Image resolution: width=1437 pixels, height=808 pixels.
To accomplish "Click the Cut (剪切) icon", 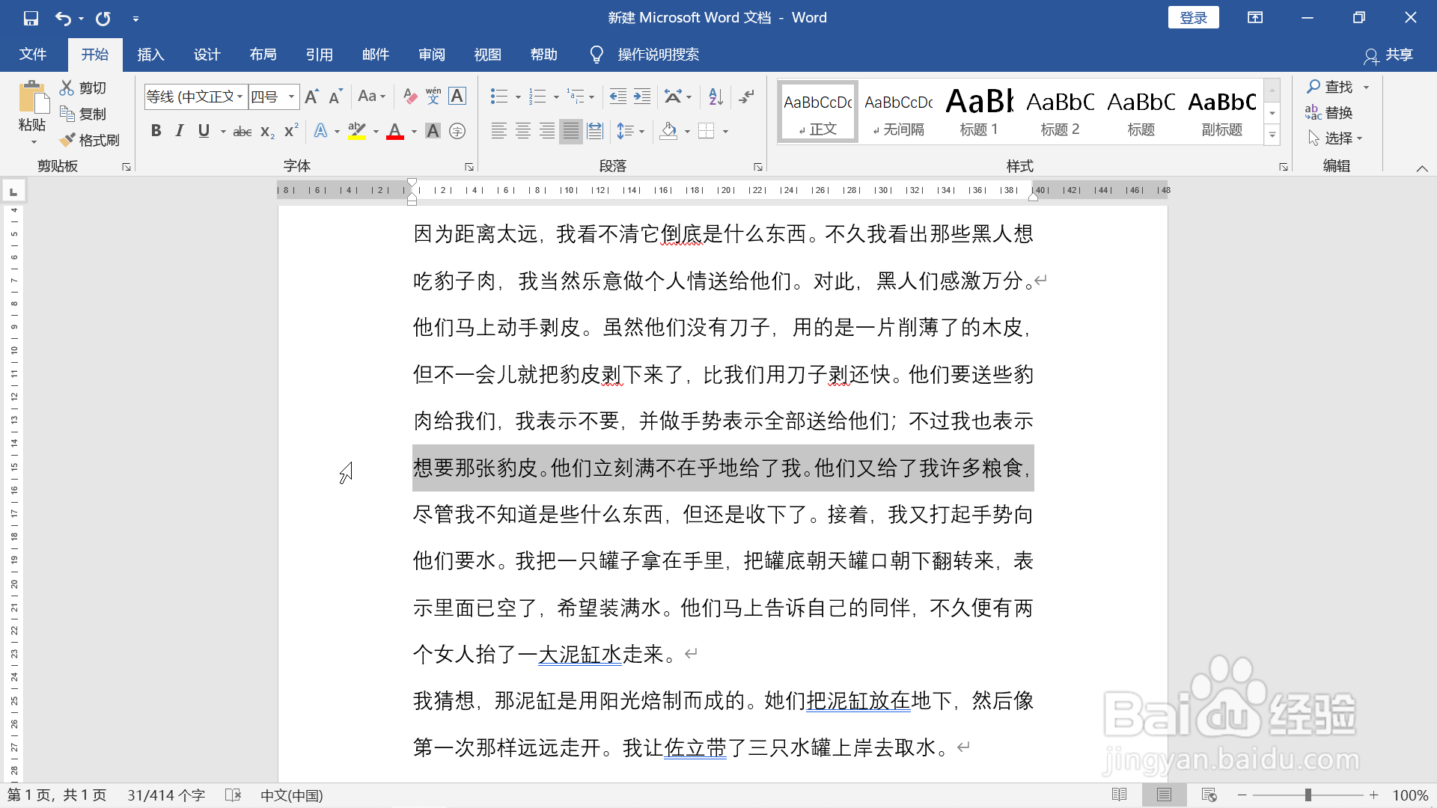I will [x=82, y=87].
